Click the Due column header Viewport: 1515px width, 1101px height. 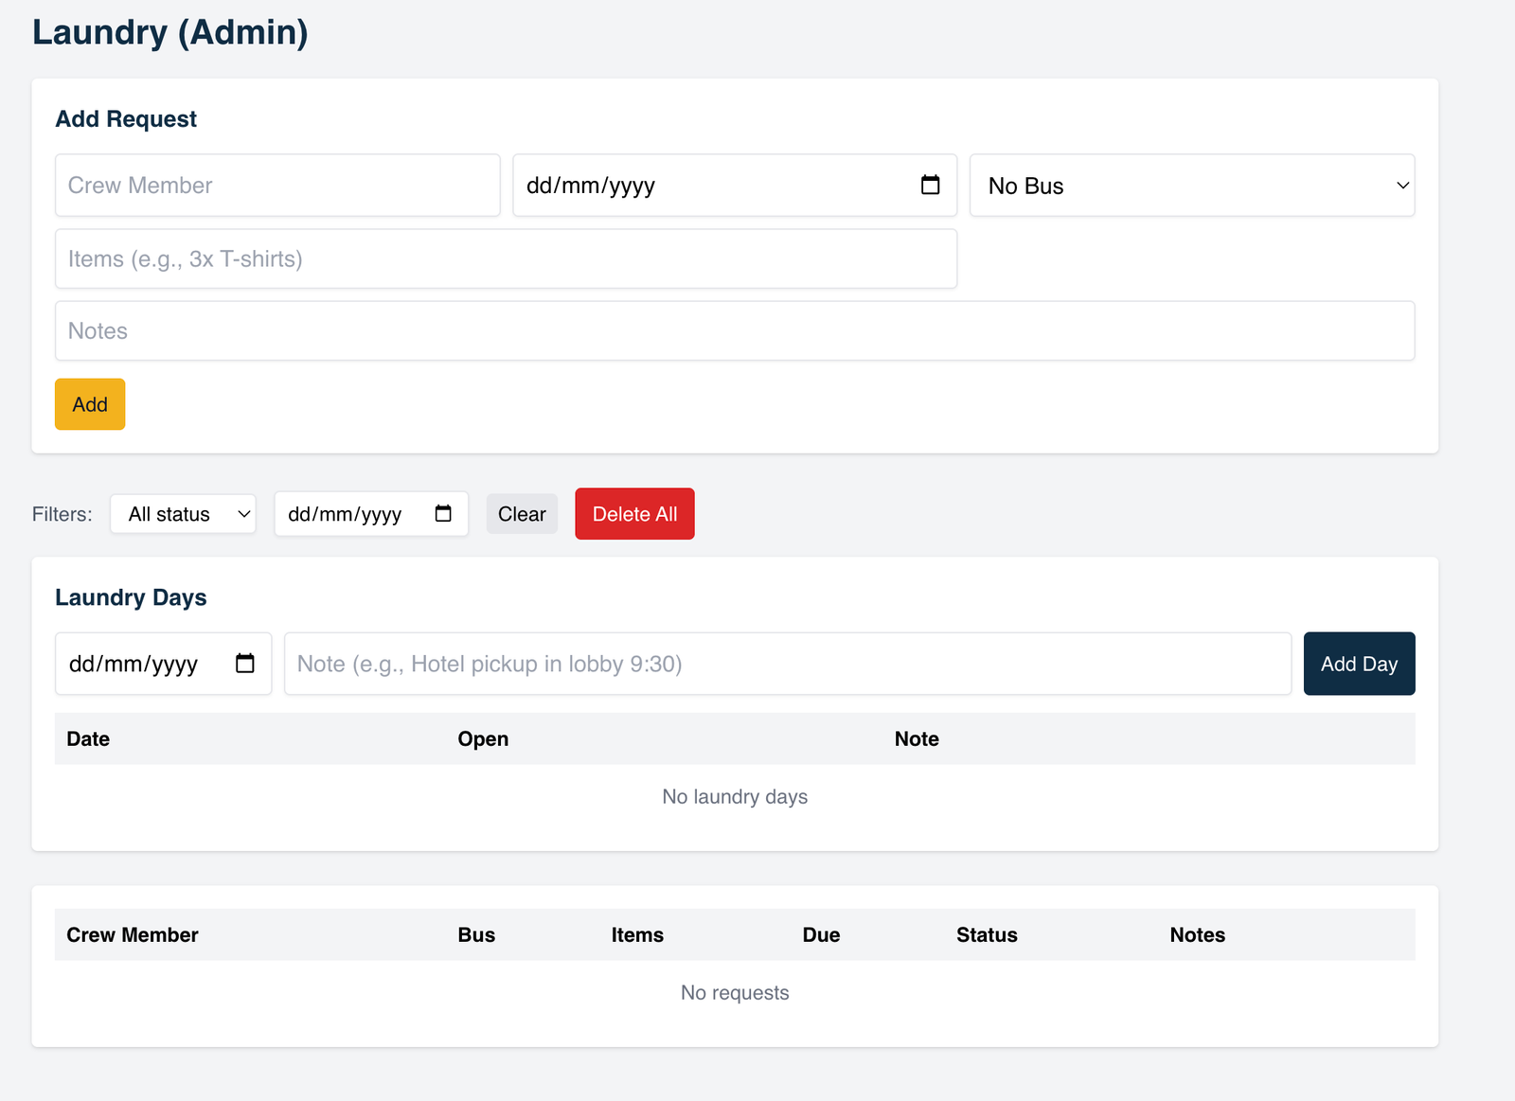(x=821, y=935)
